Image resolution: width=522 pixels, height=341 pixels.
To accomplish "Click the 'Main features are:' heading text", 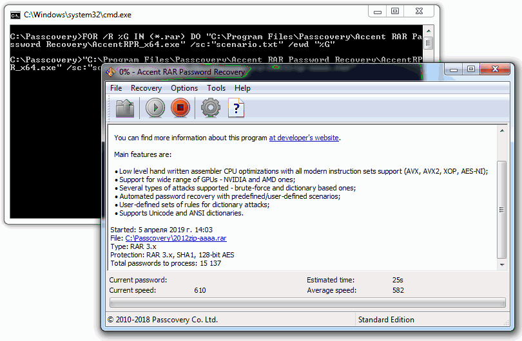I will (x=143, y=154).
